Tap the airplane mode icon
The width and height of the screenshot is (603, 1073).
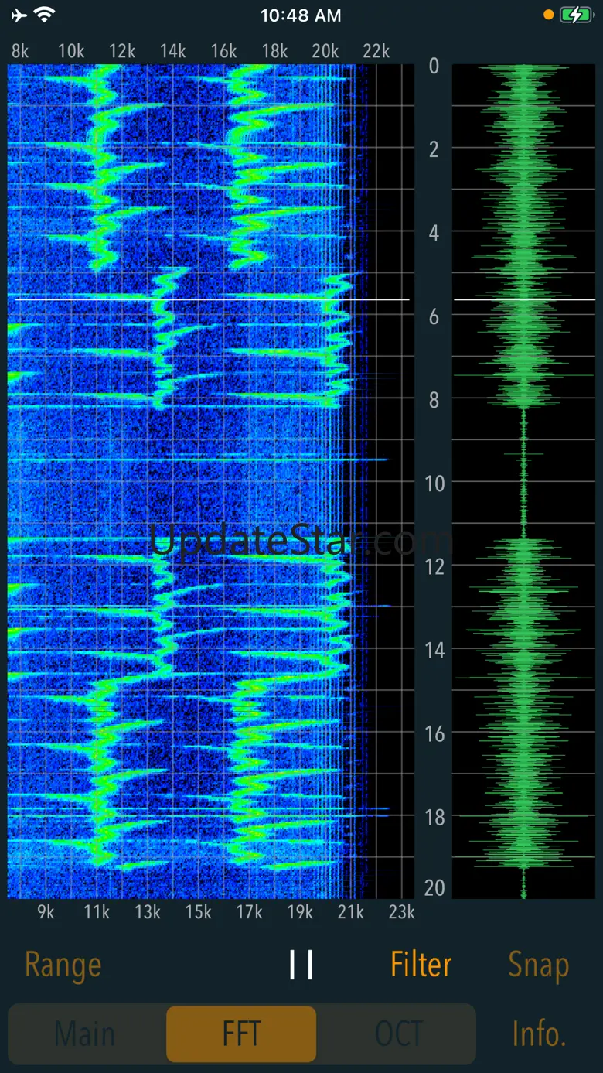(19, 15)
